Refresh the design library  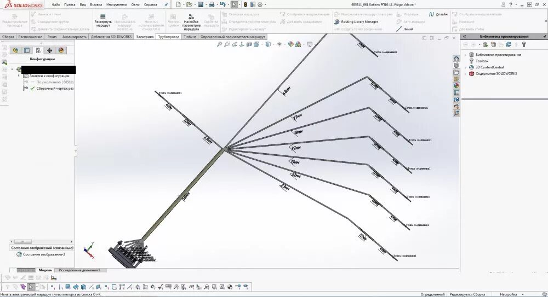point(509,44)
